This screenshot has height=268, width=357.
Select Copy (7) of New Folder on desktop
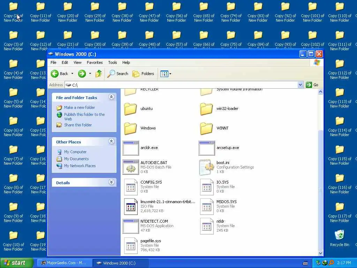[x=14, y=155]
